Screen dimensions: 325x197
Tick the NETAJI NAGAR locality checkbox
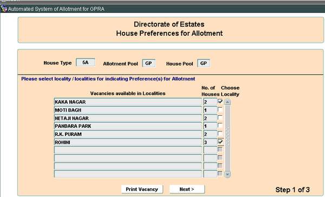click(220, 117)
